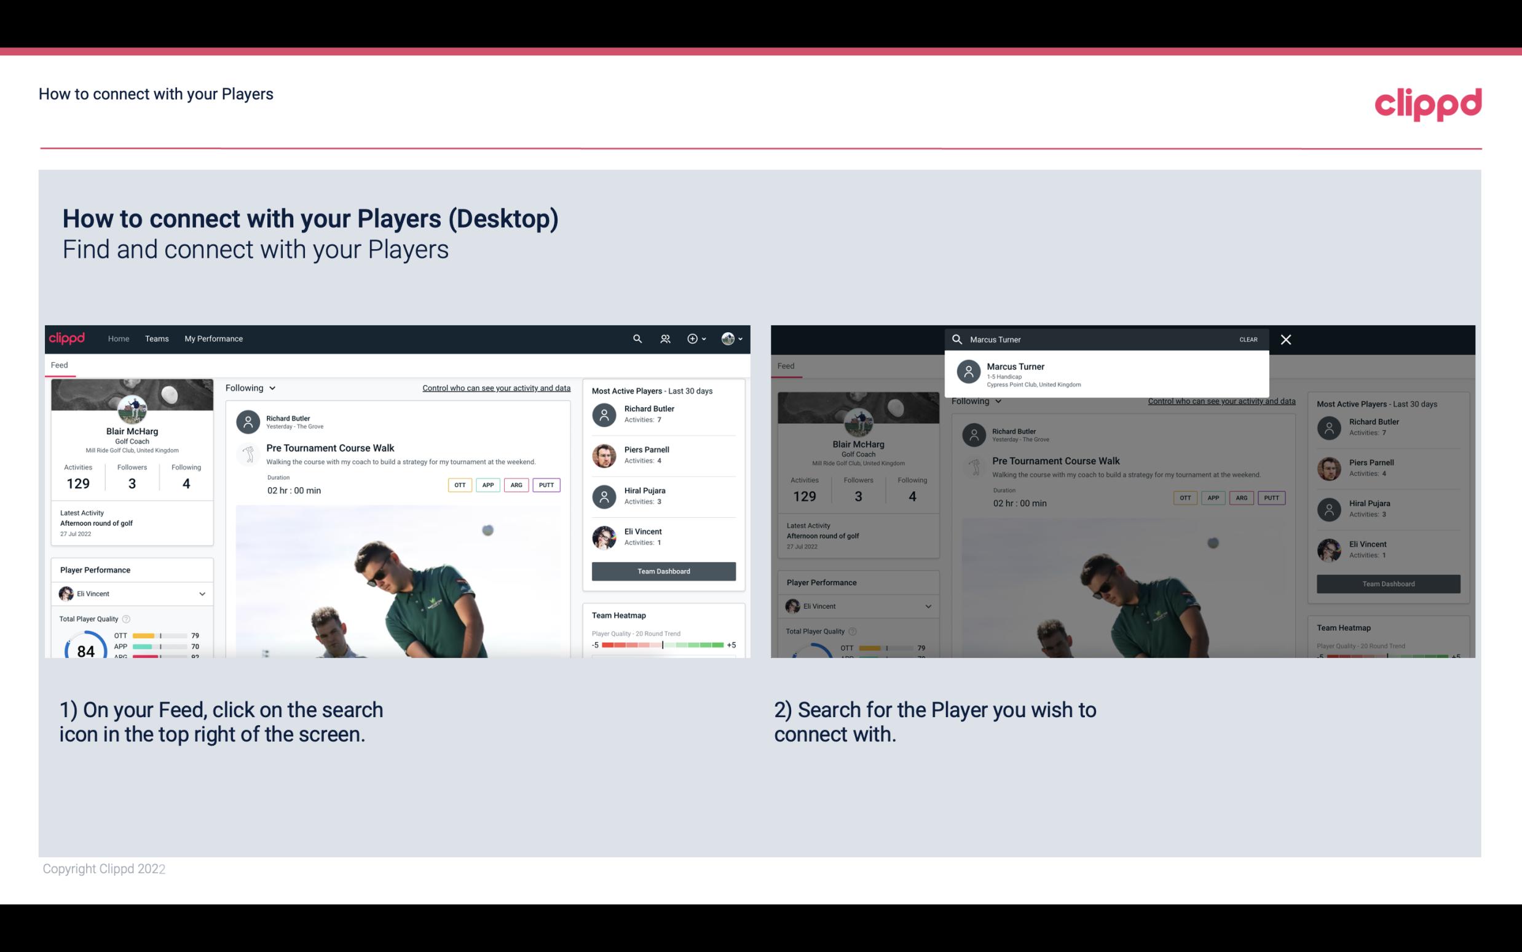Click the OTT performance tag icon
This screenshot has width=1522, height=952.
[458, 483]
